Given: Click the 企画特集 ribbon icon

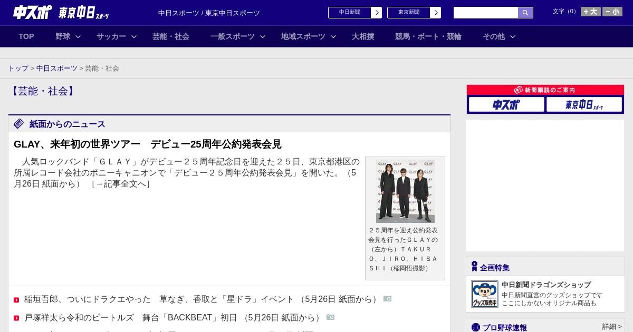Looking at the screenshot, I should pos(474,267).
